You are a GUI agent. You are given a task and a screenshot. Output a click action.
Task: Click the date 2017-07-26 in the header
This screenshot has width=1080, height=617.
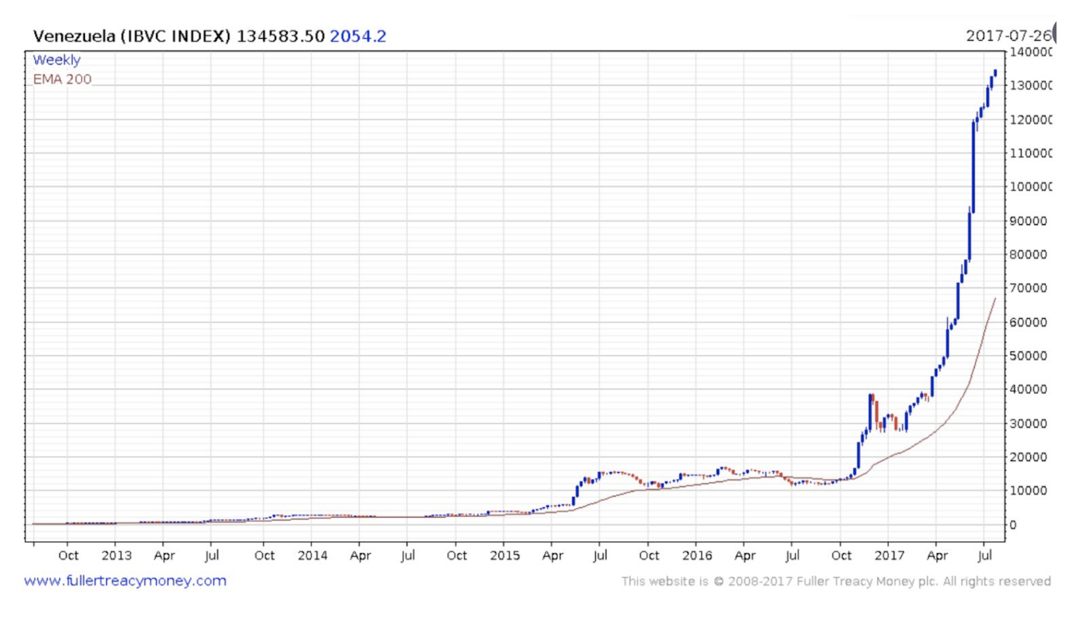point(1008,35)
